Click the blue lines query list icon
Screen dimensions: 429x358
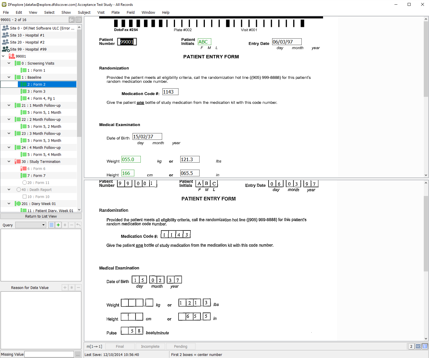52,225
